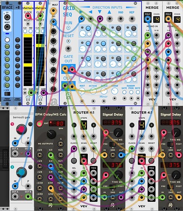Viewport: 183px width, 211px height.
Task: Click the RND button on first 1Pattern module
Action: 30,31
